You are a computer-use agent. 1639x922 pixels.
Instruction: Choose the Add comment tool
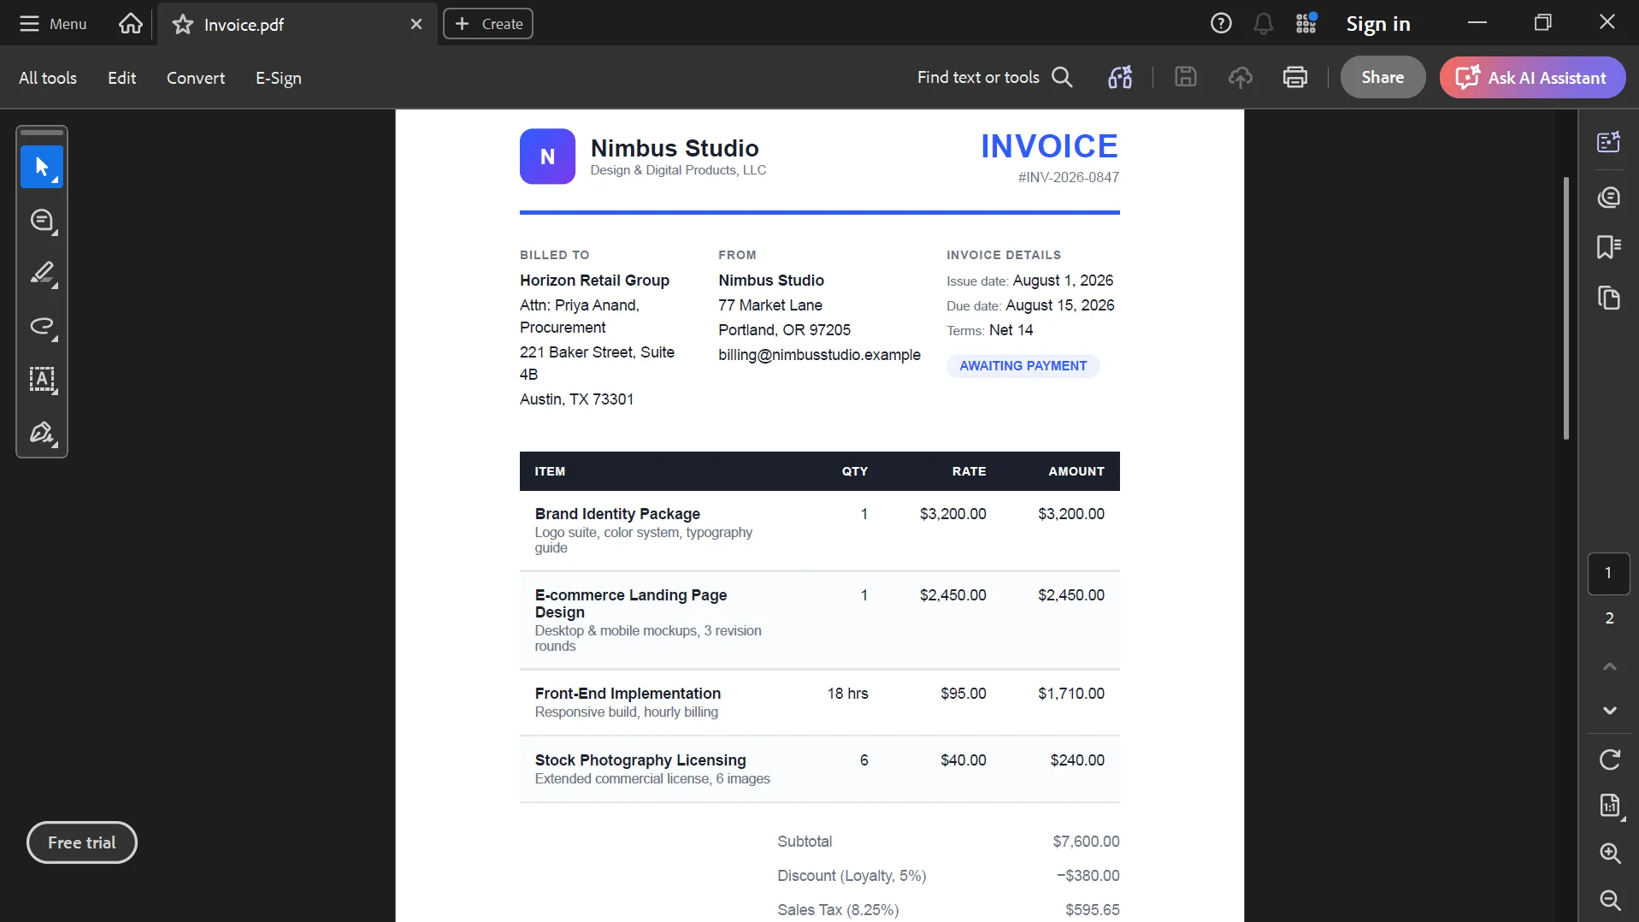pyautogui.click(x=42, y=221)
